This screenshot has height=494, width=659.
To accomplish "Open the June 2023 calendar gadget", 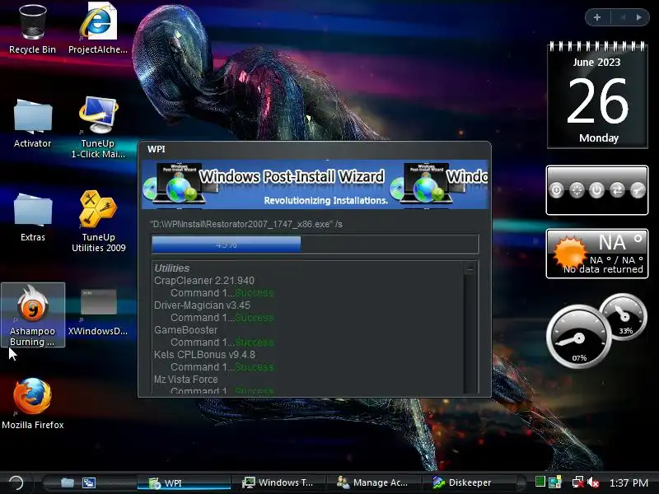I will click(x=597, y=95).
